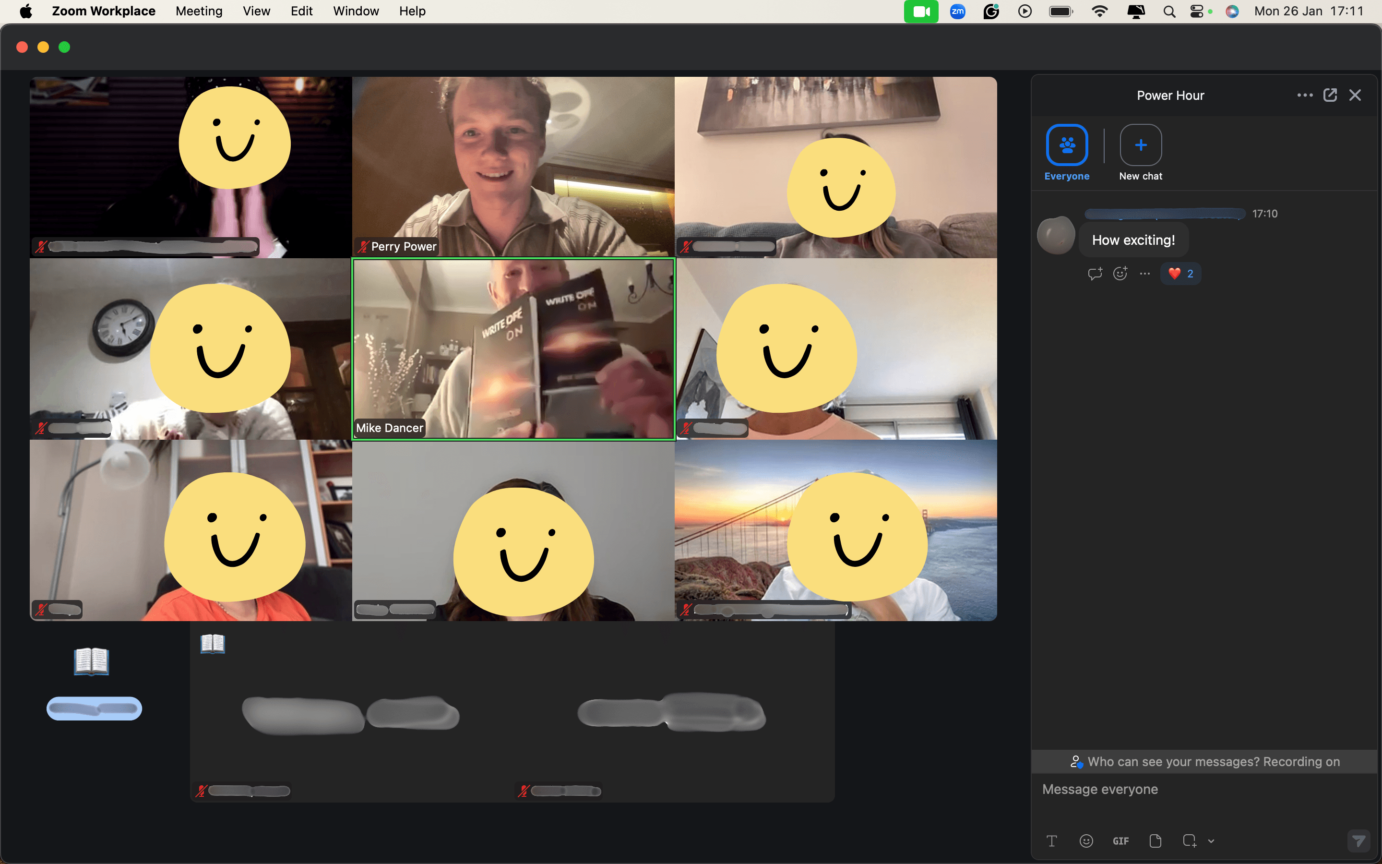Attach a file in chat
Screen dimensions: 1382x864
pyautogui.click(x=1156, y=840)
